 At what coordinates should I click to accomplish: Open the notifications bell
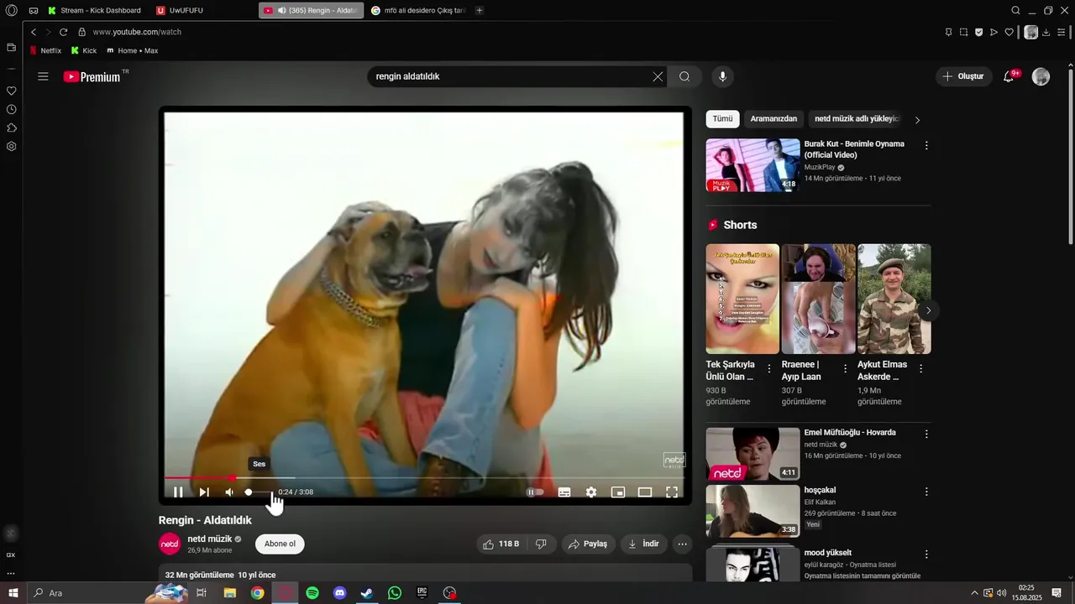coord(1009,76)
